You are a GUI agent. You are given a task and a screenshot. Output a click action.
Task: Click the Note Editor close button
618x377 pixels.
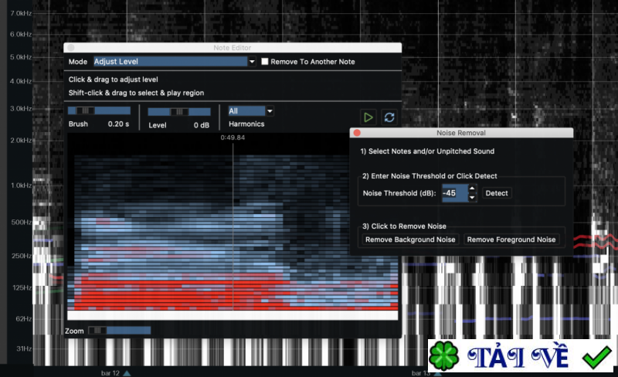[71, 48]
